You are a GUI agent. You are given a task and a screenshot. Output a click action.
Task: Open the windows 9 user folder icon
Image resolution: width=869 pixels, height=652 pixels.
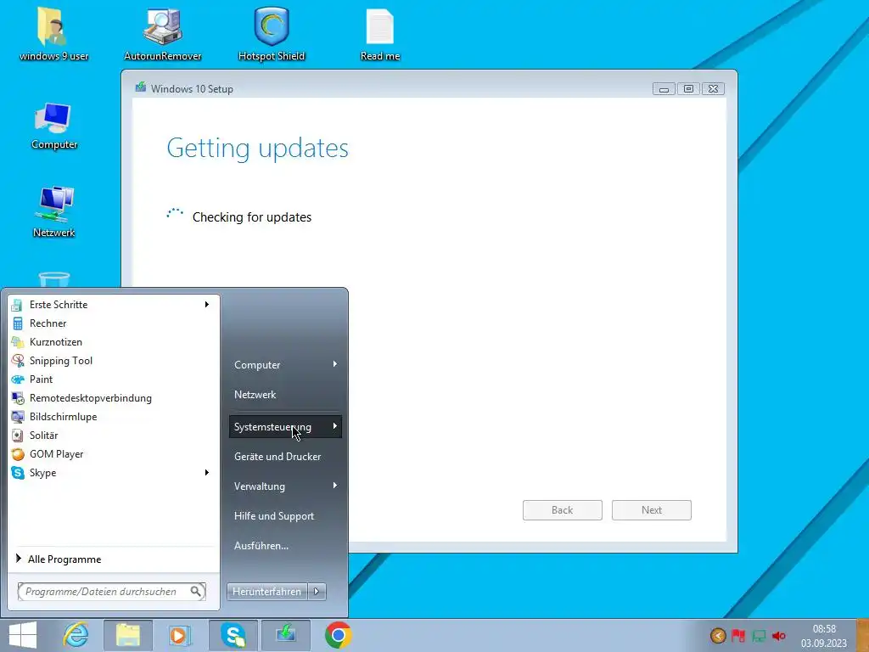point(53,34)
